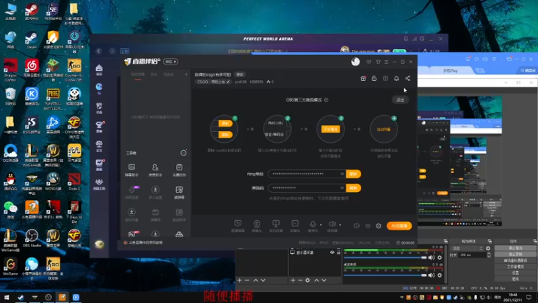Click the toolbox manage icon beside 工具箱
This screenshot has height=303, width=538.
coord(184,153)
